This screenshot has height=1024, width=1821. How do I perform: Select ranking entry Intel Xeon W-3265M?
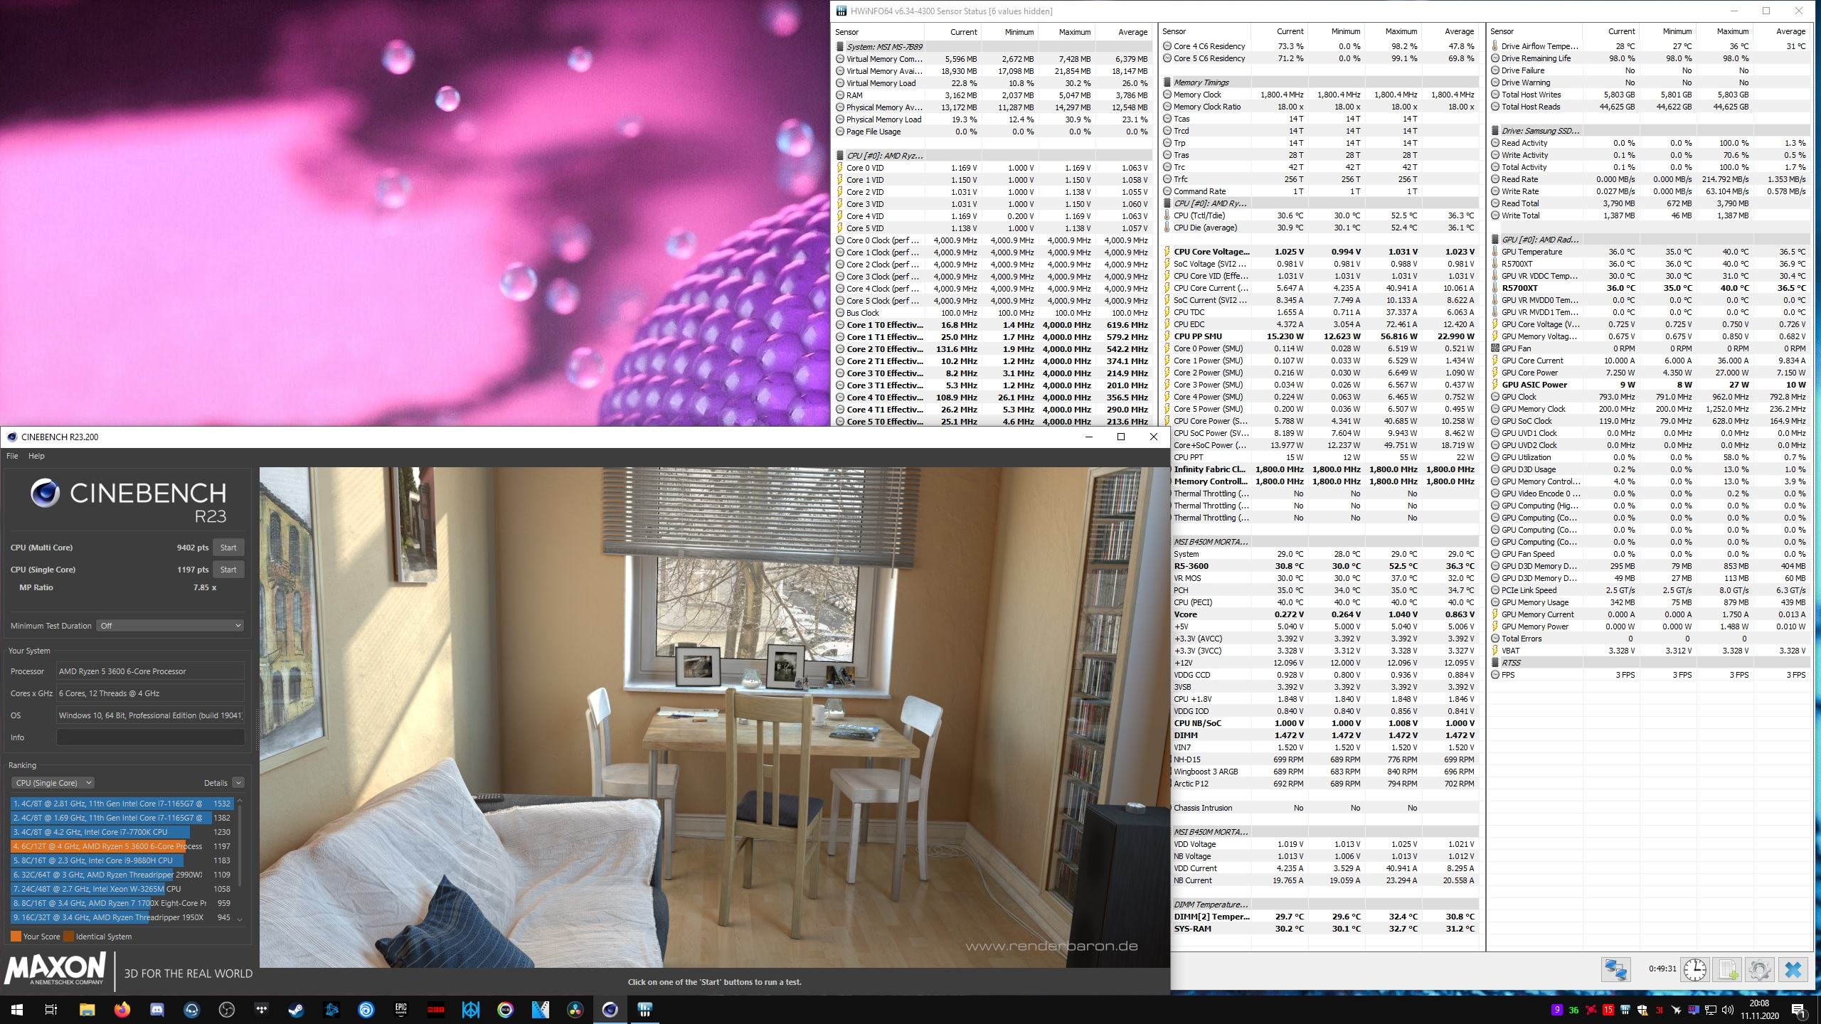coord(121,889)
